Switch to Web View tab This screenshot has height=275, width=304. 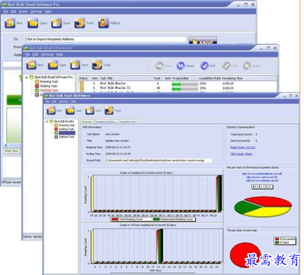tap(11, 151)
